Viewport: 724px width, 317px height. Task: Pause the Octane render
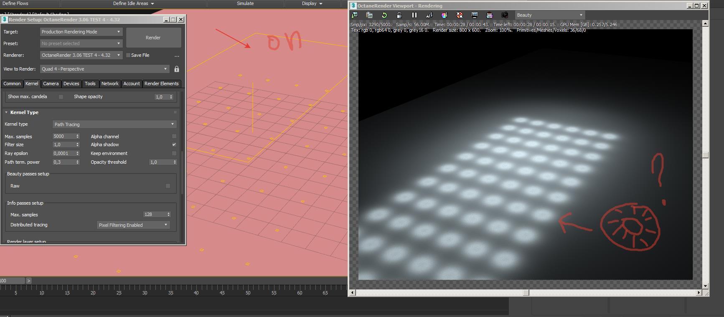414,15
